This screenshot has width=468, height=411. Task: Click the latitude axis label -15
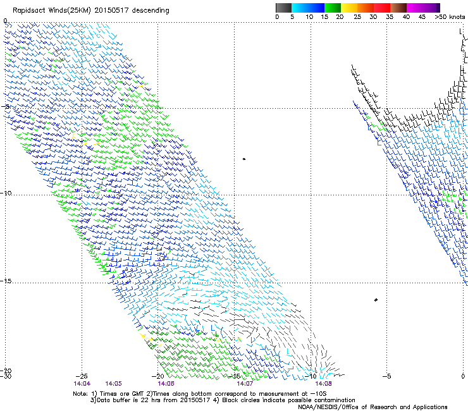tap(6, 281)
